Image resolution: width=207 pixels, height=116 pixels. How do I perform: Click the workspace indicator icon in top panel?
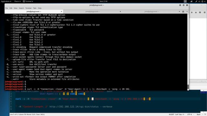click(185, 1)
